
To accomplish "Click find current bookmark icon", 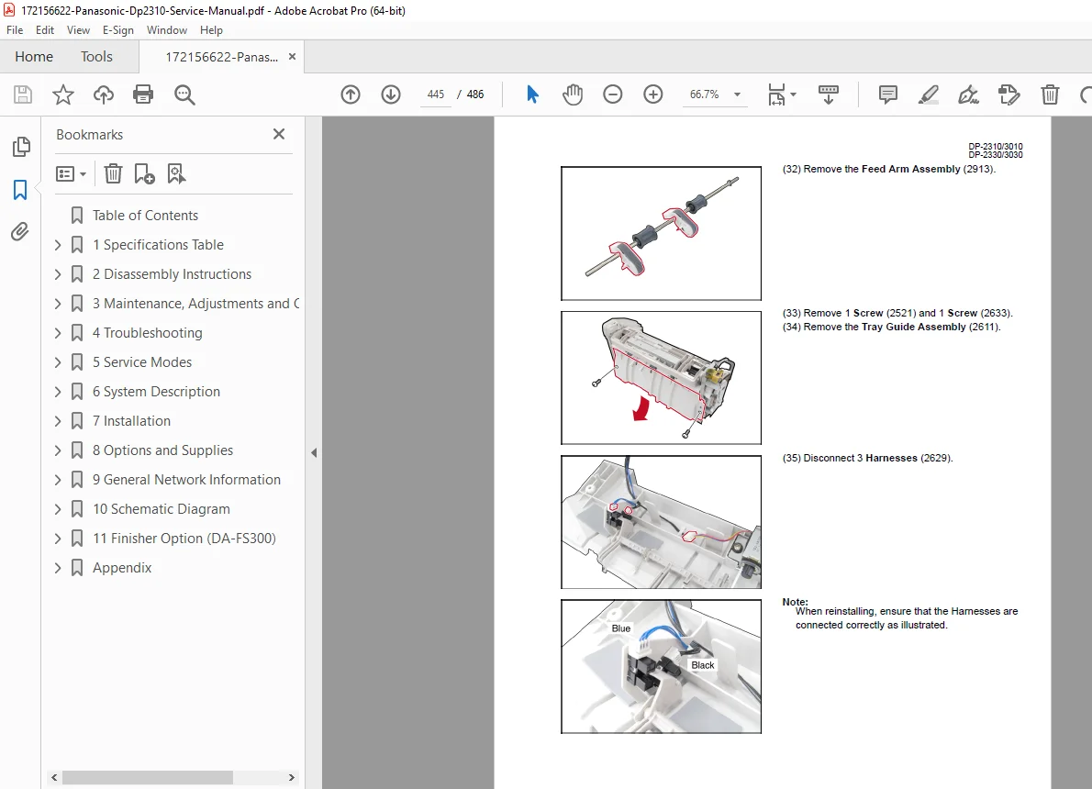I will [176, 173].
